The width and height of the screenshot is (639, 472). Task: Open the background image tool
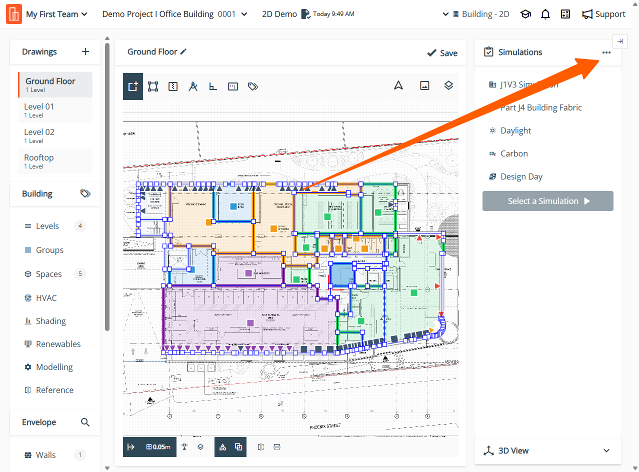(x=424, y=85)
